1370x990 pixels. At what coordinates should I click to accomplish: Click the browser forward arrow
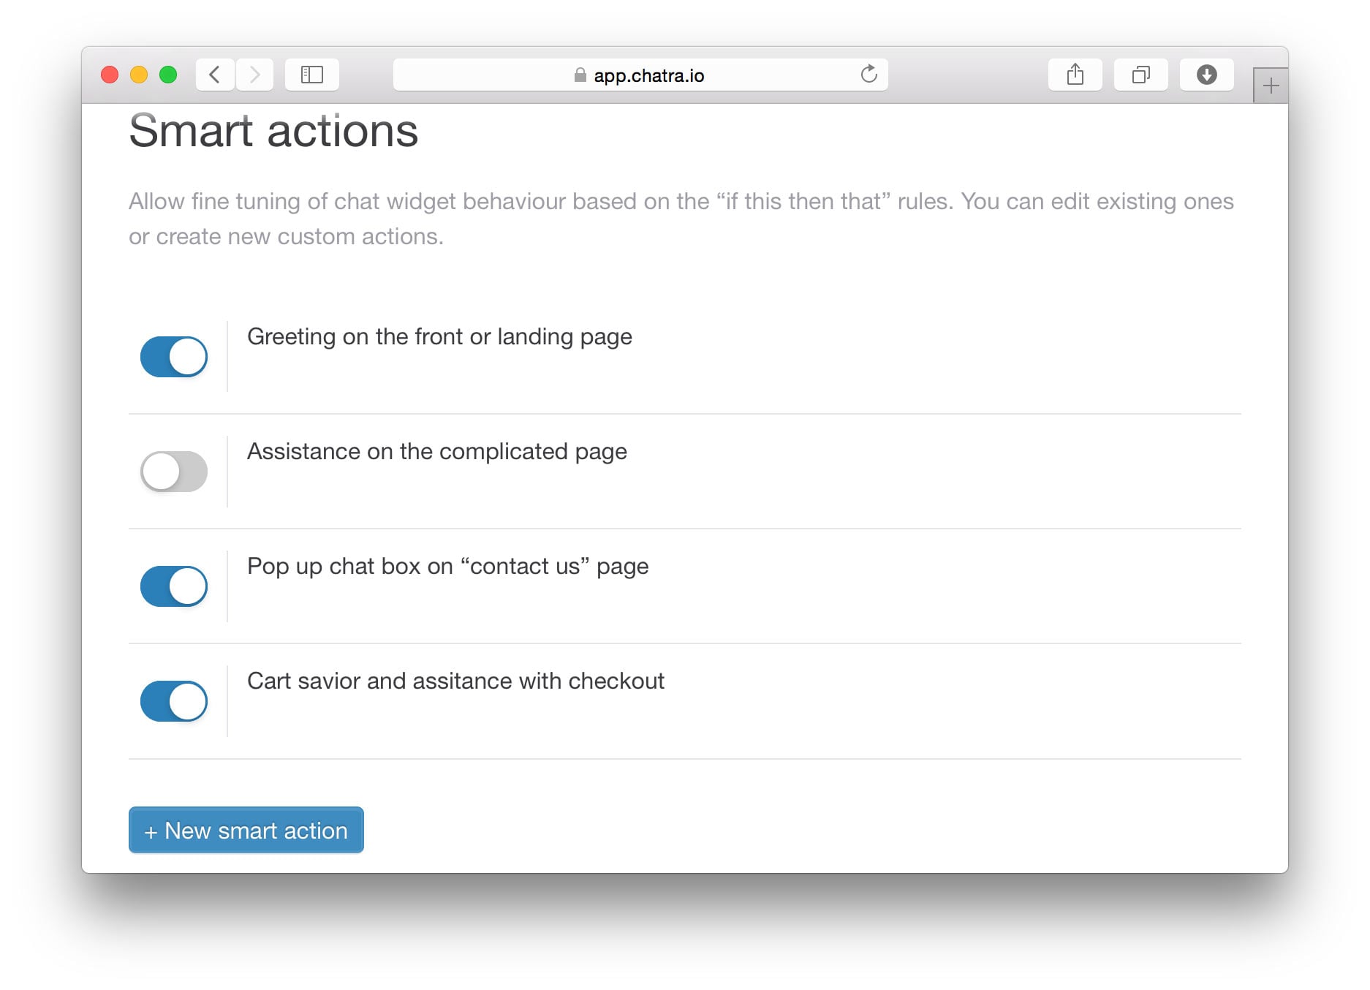click(254, 75)
